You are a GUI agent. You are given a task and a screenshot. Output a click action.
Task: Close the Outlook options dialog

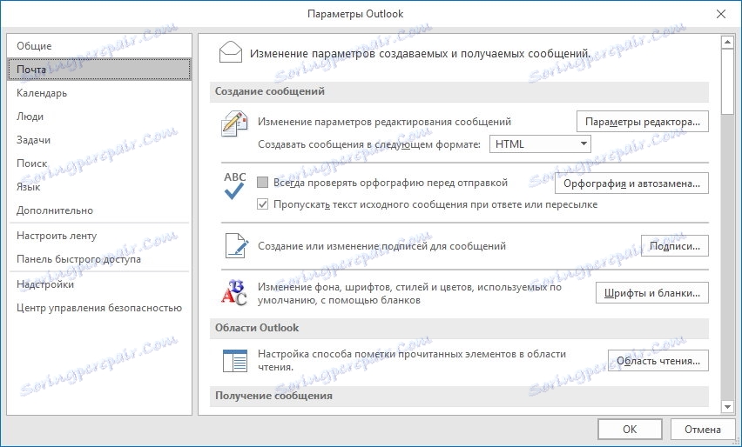[x=720, y=14]
